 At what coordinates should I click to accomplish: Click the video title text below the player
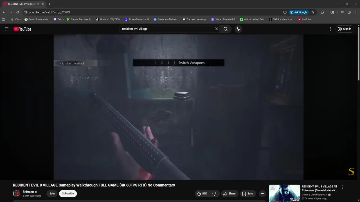click(x=94, y=185)
